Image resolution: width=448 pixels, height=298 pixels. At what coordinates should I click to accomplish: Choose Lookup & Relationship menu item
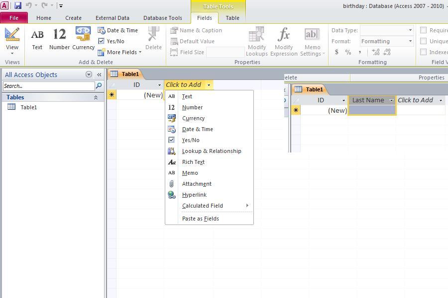pyautogui.click(x=209, y=151)
